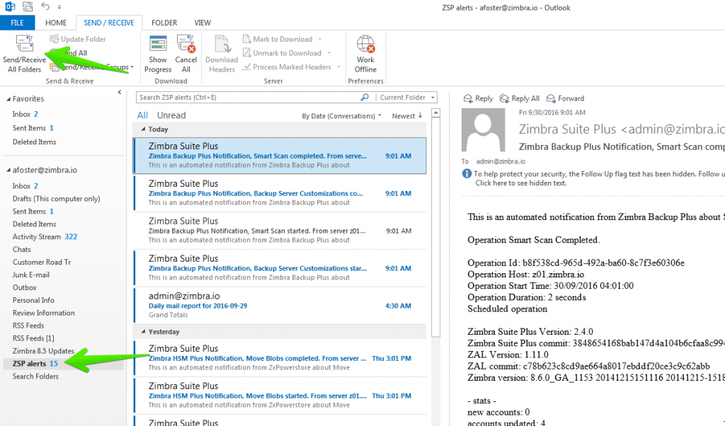This screenshot has width=725, height=426.
Task: Switch to the FOLDER ribbon tab
Action: [164, 23]
